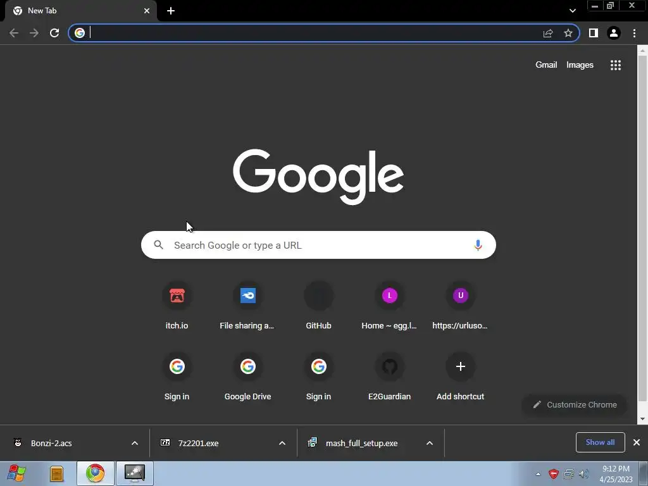648x486 pixels.
Task: Focus the Search Google or type a URL box
Action: click(318, 245)
